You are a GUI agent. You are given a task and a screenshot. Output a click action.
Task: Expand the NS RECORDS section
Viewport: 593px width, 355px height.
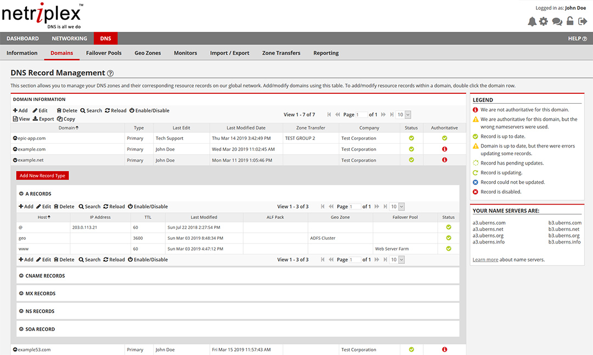click(21, 311)
